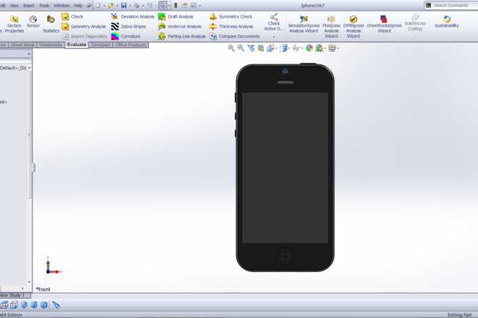This screenshot has width=478, height=318.
Task: Click Zoom to Fit in view toolbar
Action: [231, 48]
